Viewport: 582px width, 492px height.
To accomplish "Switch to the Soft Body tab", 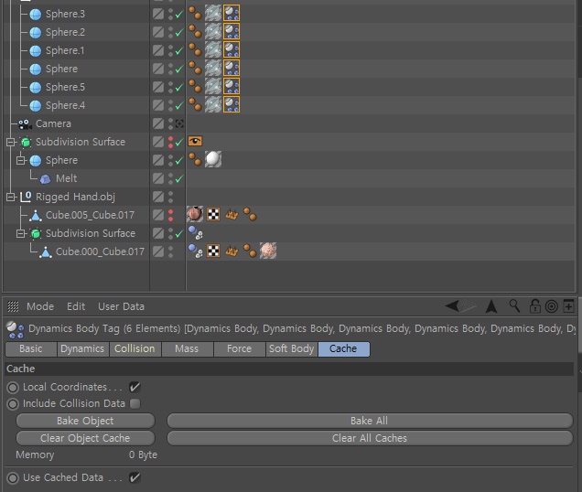I will [292, 348].
